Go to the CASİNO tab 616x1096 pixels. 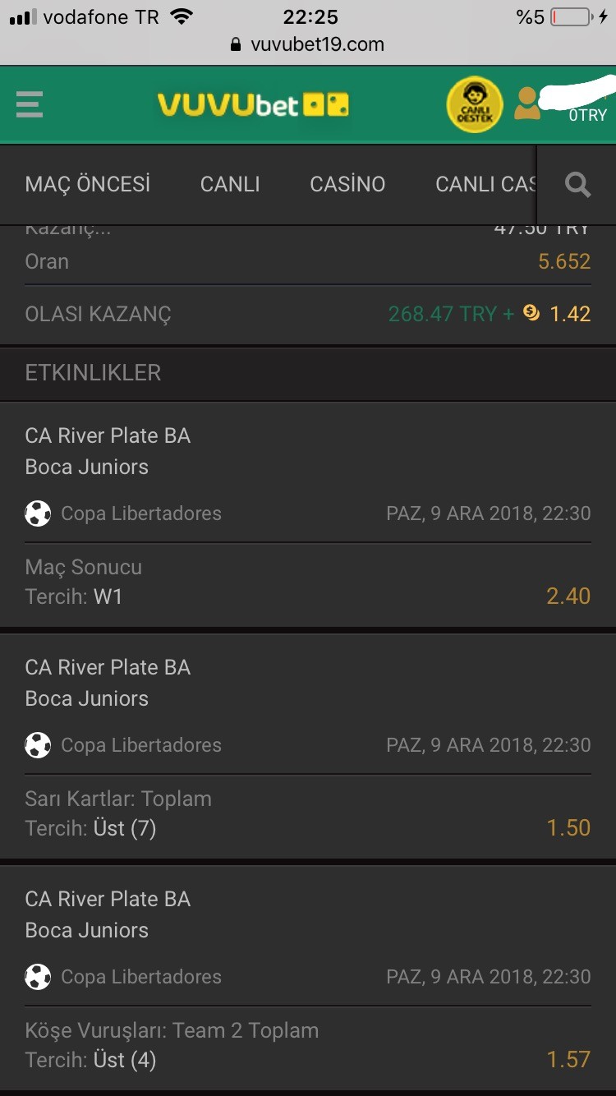coord(347,185)
